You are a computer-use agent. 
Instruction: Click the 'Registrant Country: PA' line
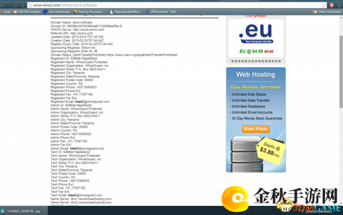66,84
